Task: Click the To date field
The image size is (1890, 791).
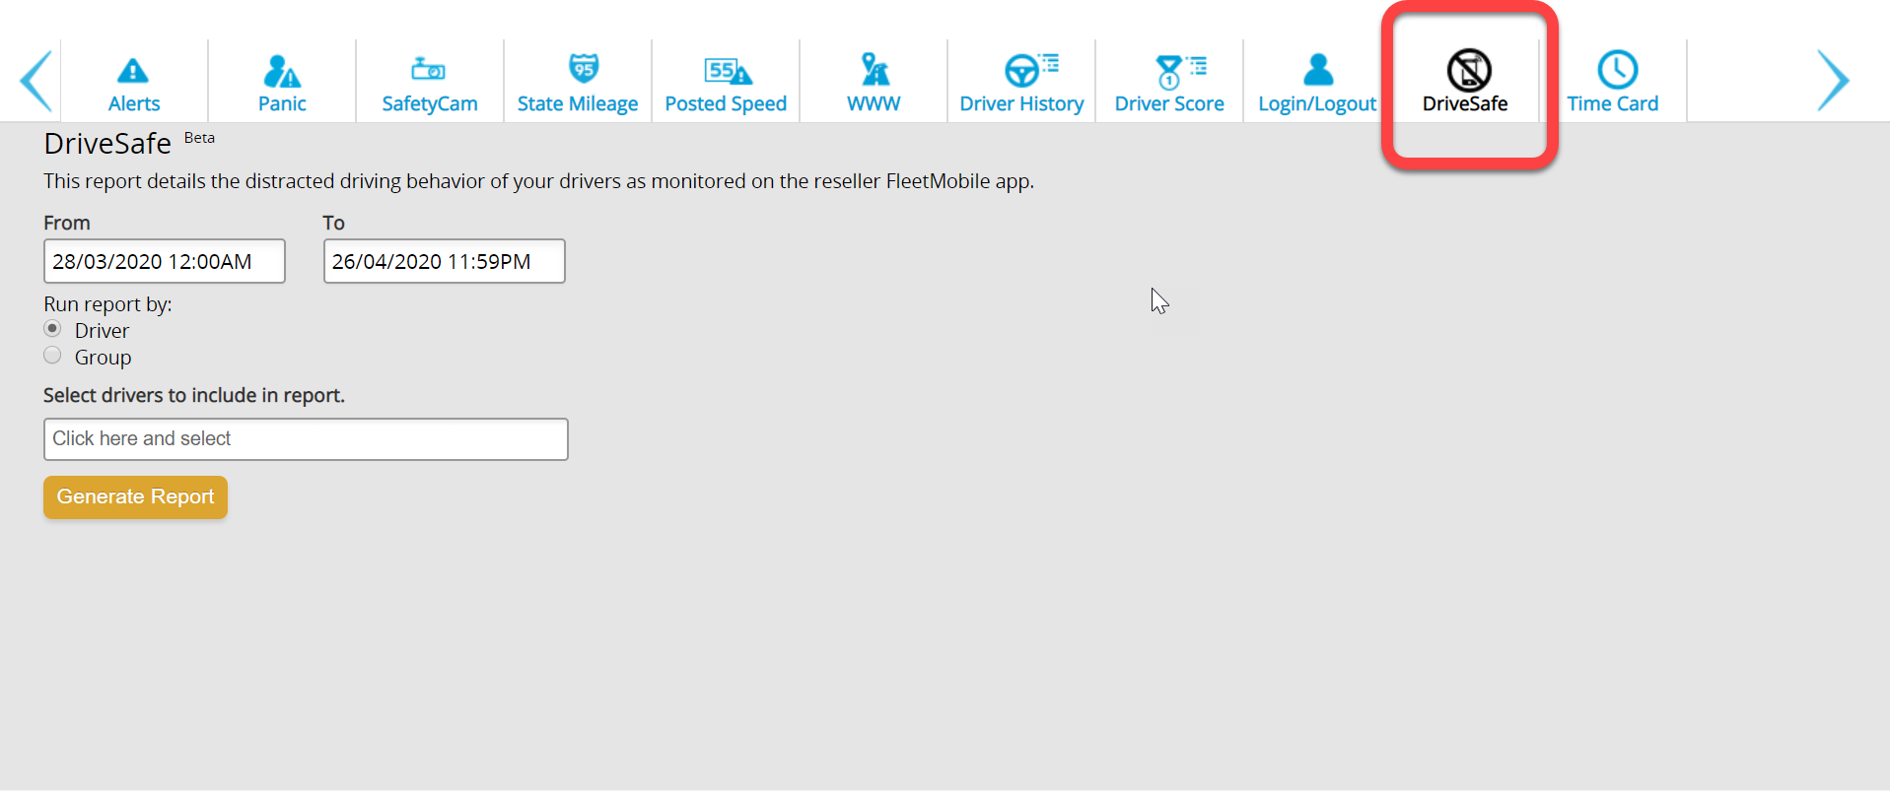Action: click(x=445, y=261)
